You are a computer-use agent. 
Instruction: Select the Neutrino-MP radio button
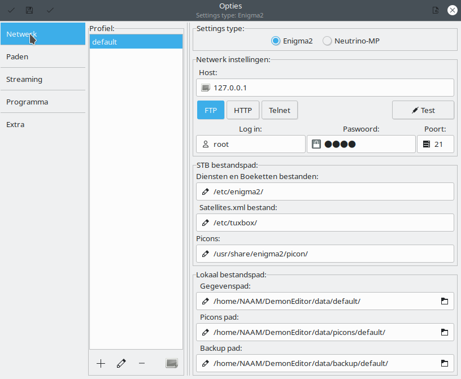pos(327,41)
